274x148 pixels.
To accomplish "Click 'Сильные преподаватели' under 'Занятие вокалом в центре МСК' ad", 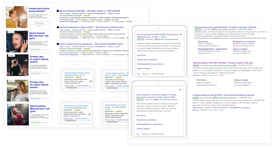I will click(97, 30).
